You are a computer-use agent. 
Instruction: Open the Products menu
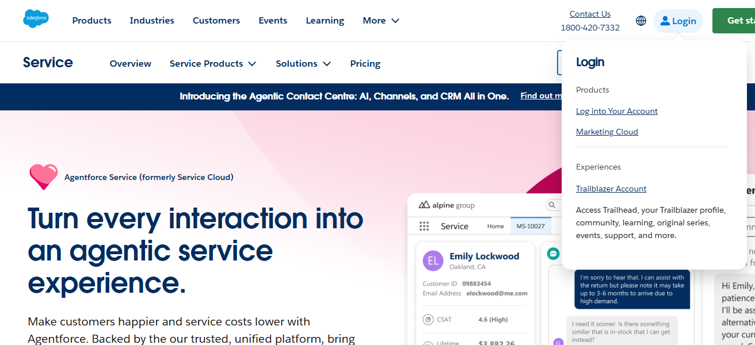click(x=91, y=21)
